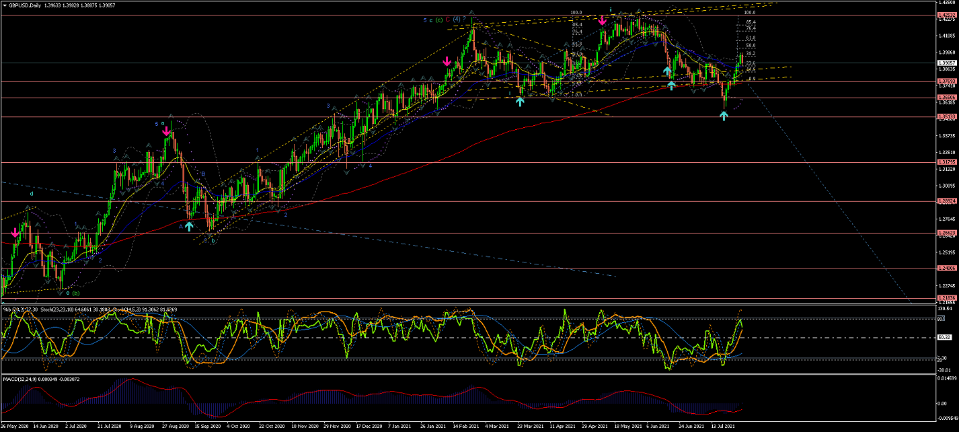Click the 1.24006 horizontal line price tag

[947, 268]
